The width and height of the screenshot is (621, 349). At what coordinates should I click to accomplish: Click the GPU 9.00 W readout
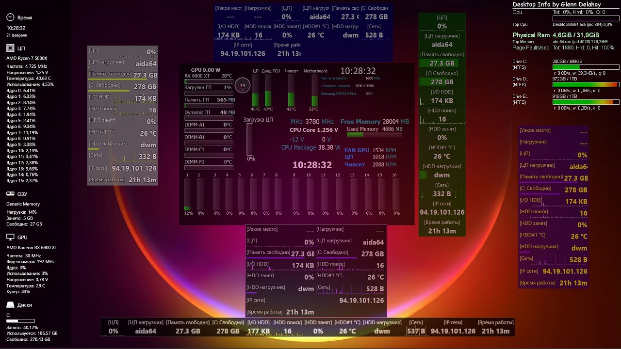pyautogui.click(x=206, y=70)
